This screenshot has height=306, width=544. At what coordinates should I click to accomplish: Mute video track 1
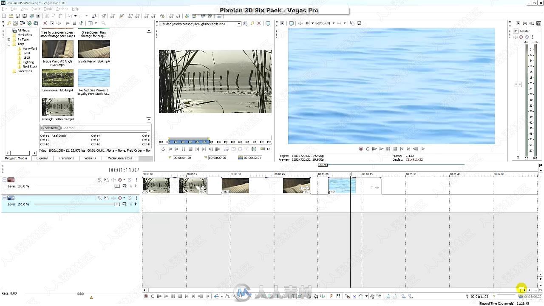point(130,180)
